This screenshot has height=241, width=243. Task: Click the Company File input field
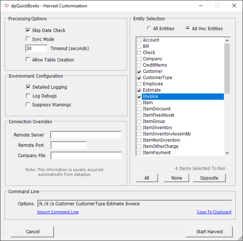[86, 156]
